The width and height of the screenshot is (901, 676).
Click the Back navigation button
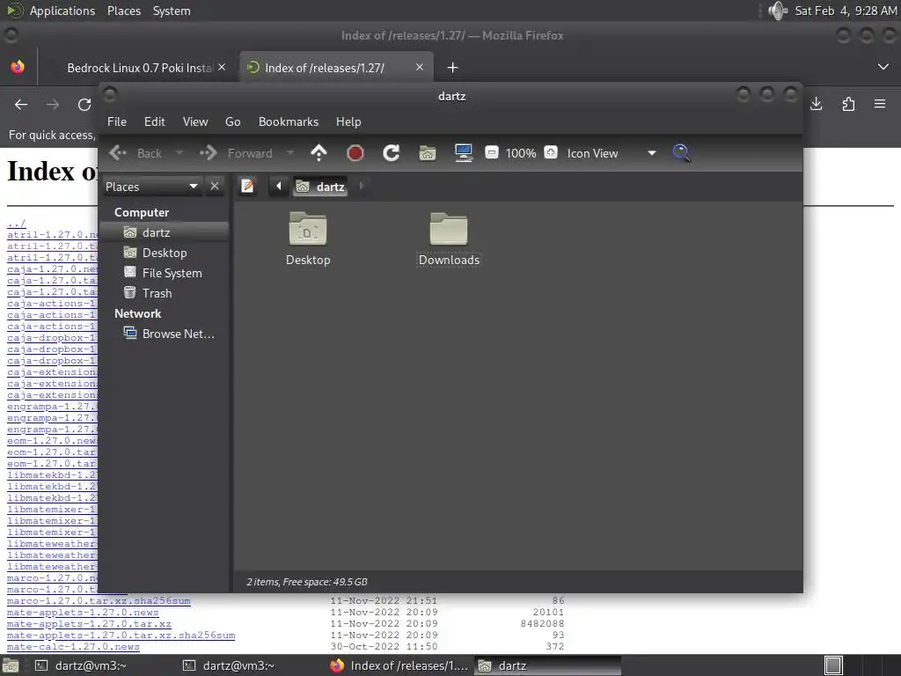(x=136, y=153)
